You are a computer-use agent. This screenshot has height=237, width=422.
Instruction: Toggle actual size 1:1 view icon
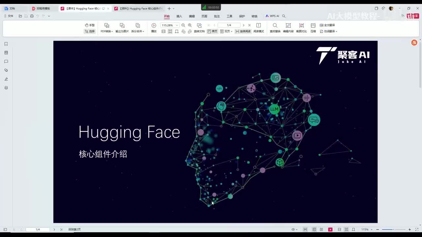coord(164,31)
